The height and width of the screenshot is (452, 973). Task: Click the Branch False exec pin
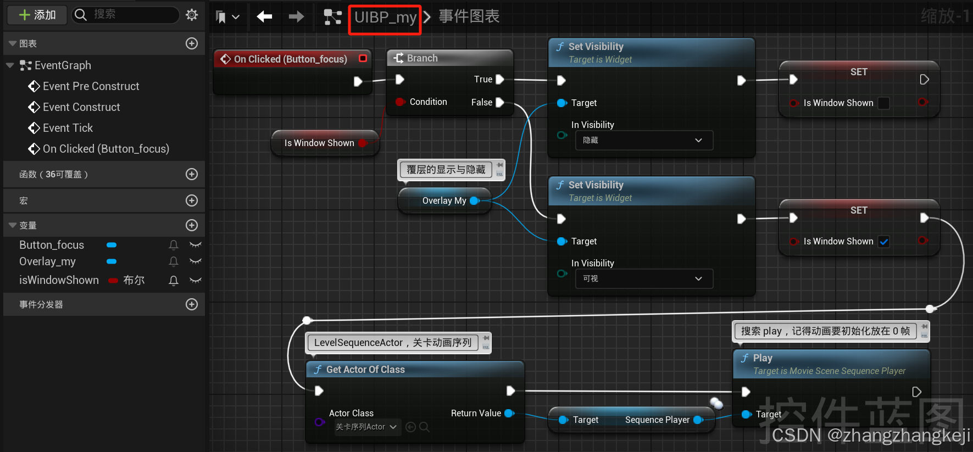[500, 102]
